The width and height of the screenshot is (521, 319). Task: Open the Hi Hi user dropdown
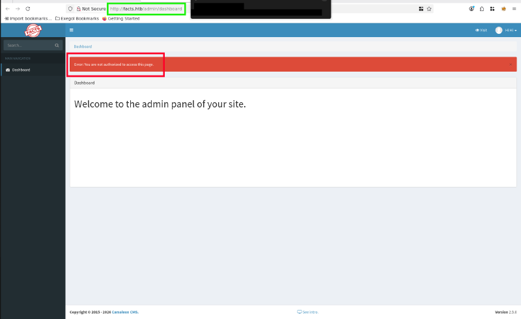(x=511, y=31)
